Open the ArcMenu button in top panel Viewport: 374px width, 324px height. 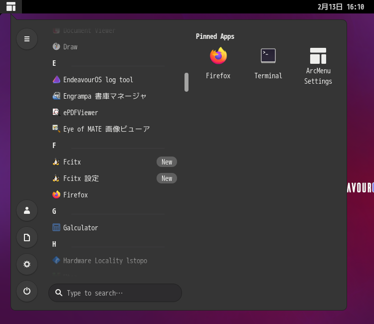coord(11,6)
